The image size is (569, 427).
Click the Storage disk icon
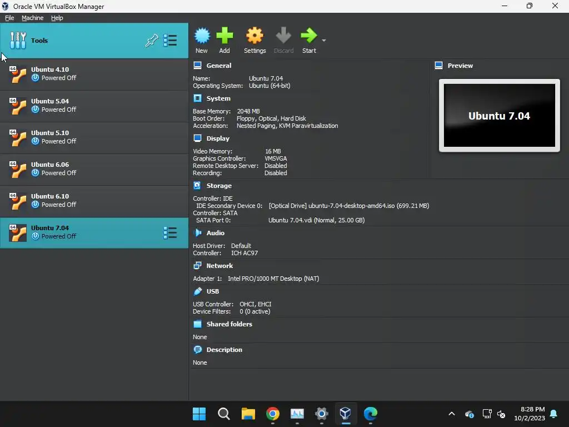tap(197, 185)
